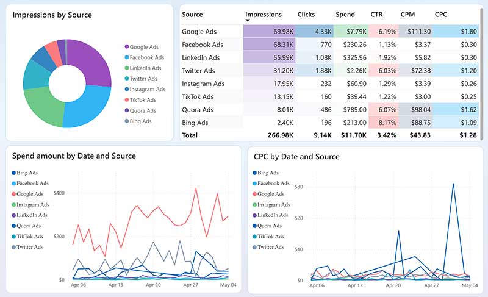The width and height of the screenshot is (488, 297).
Task: Click the CPC by Date and Source title
Action: (x=296, y=157)
